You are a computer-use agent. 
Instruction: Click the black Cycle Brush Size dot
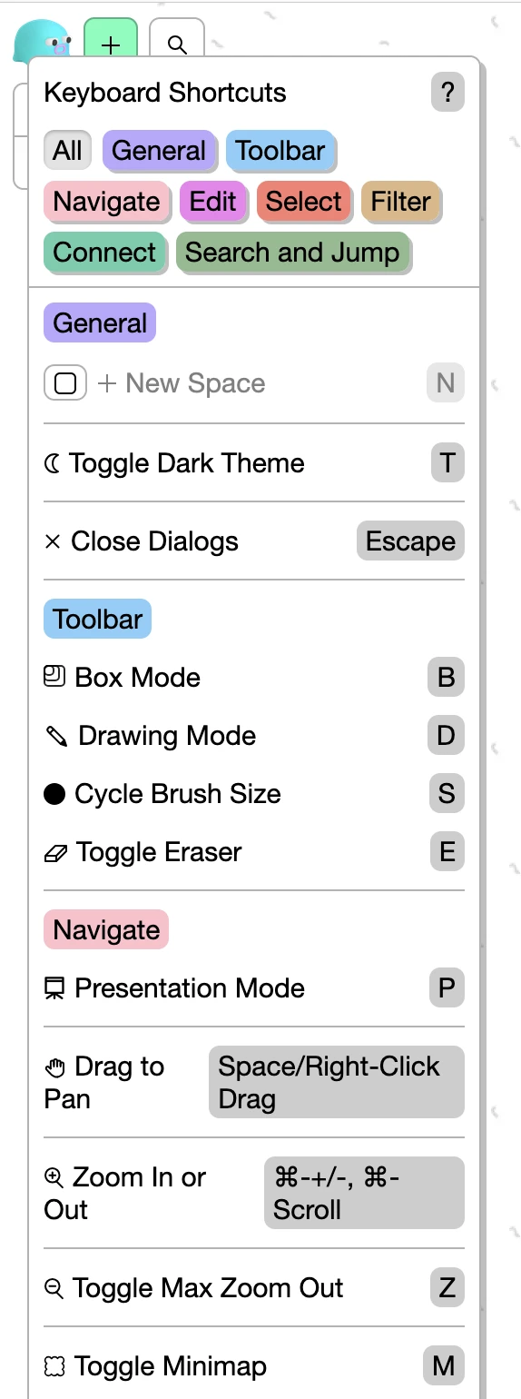[x=54, y=794]
